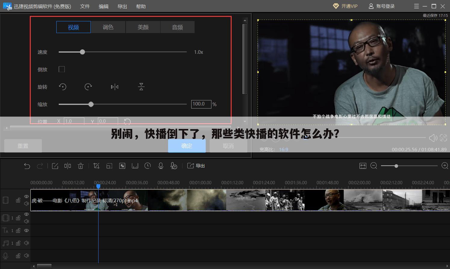Toggle fullscreen preview icon

(x=443, y=138)
